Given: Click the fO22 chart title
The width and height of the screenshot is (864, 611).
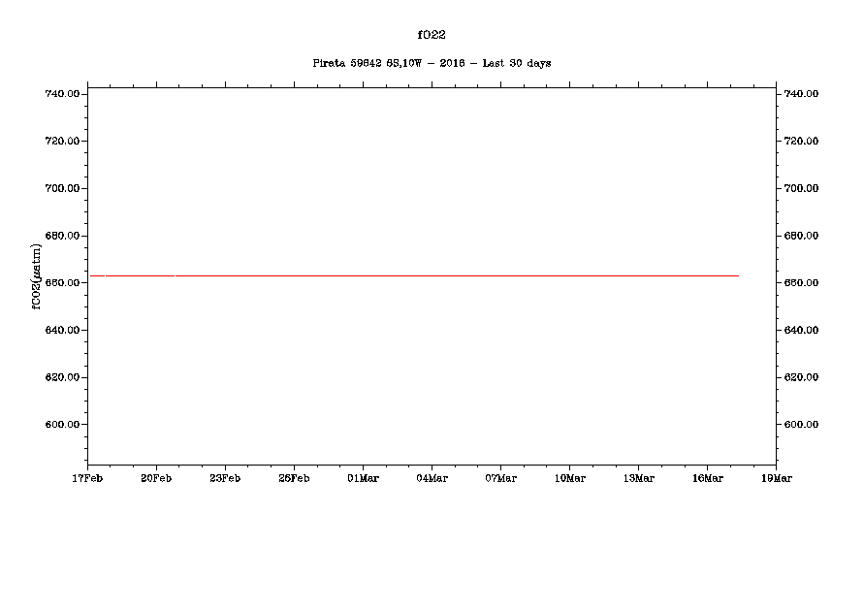Looking at the screenshot, I should click(432, 35).
